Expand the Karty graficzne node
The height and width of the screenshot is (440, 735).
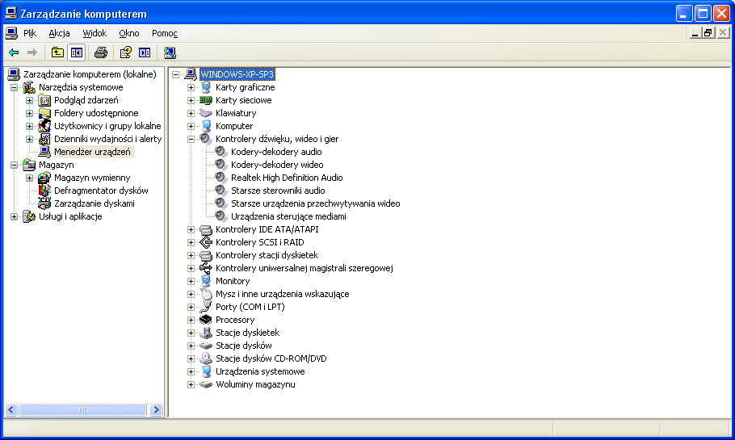pyautogui.click(x=191, y=88)
